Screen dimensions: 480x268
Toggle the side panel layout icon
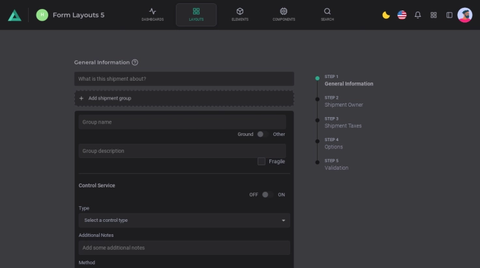(449, 15)
